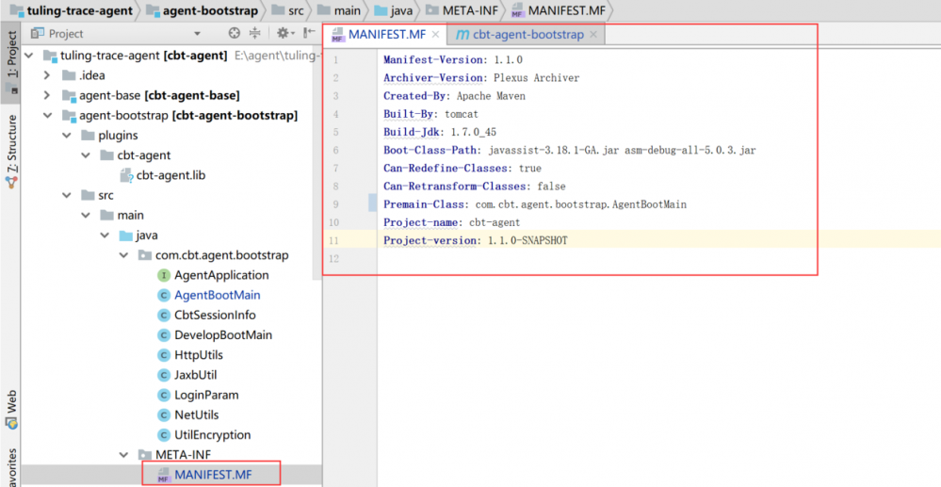
Task: Hide the Project tool window
Action: click(x=308, y=34)
